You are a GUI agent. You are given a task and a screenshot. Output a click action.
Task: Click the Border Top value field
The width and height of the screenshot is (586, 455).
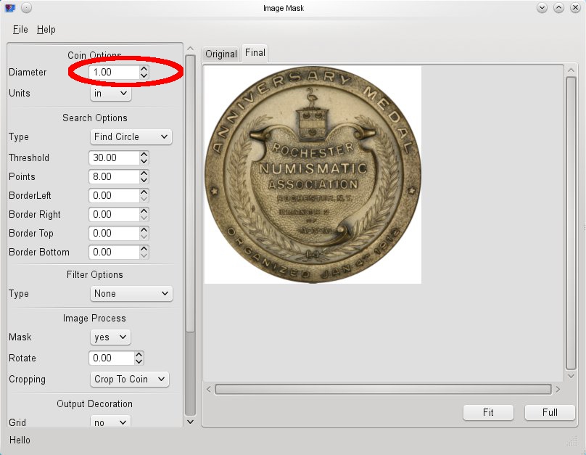point(114,233)
